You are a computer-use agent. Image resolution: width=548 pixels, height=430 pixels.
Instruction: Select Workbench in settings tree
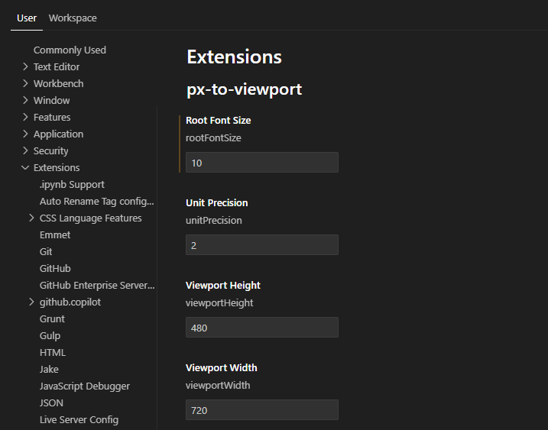(58, 83)
